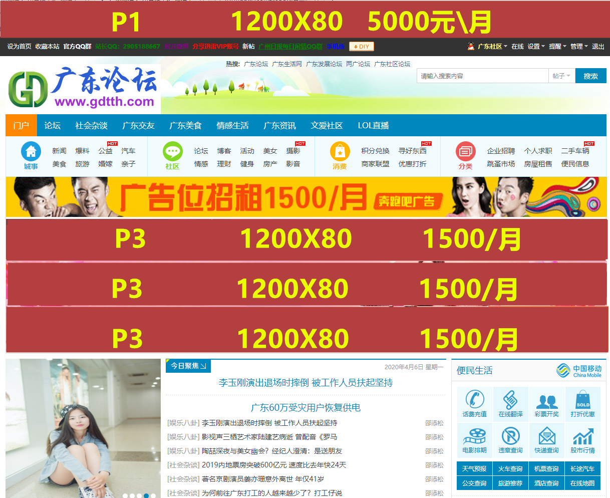This screenshot has height=498, width=610.
Task: Click the 酒店查询 button
Action: 546,483
